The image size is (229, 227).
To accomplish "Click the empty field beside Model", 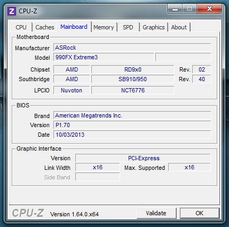I will 183,57.
